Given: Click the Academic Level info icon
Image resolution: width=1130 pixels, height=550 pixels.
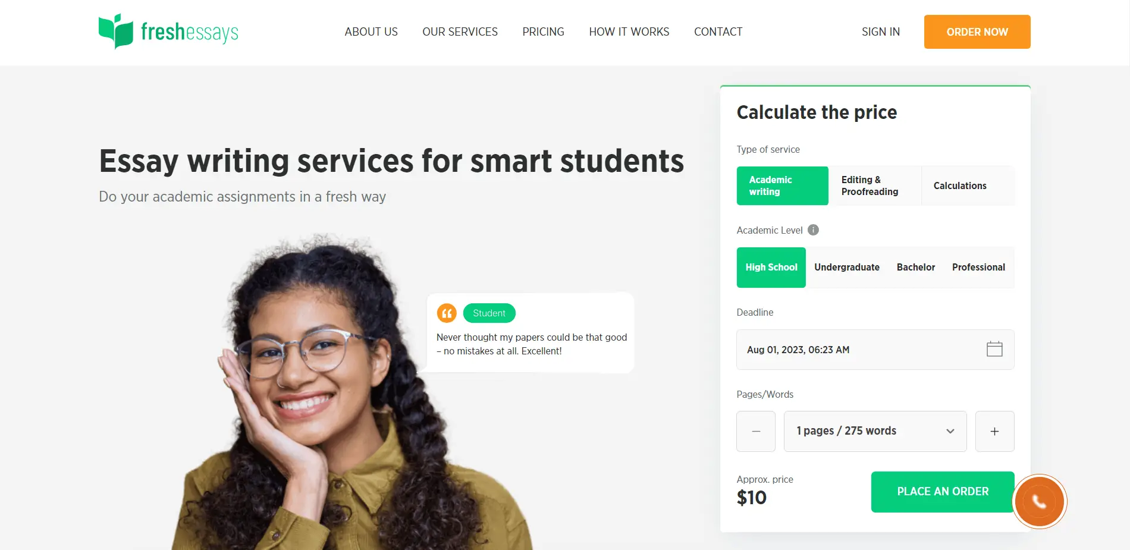Looking at the screenshot, I should point(813,230).
